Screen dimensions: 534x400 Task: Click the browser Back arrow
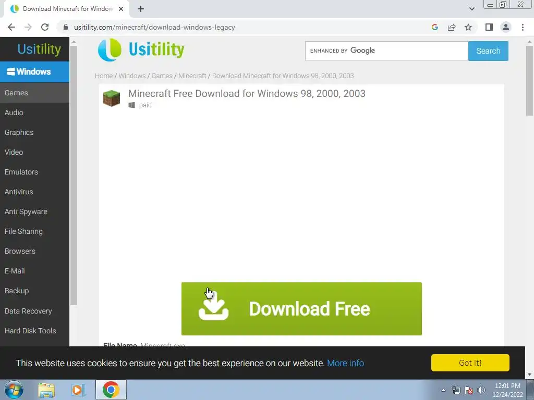[x=11, y=27]
